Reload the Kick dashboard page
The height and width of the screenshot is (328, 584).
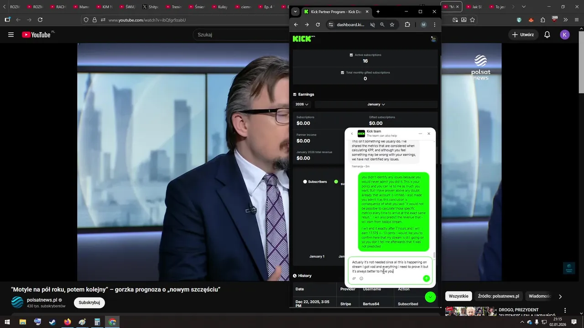[318, 25]
